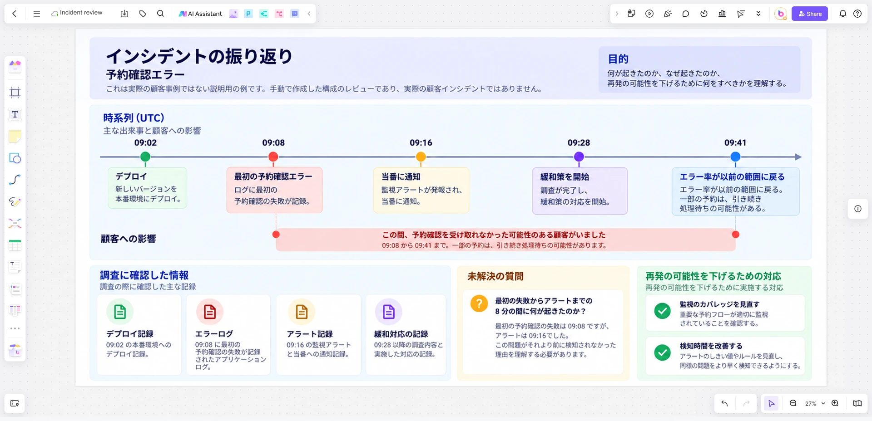The image size is (872, 421).
Task: Zoom out with the minus magnifier
Action: tap(793, 403)
